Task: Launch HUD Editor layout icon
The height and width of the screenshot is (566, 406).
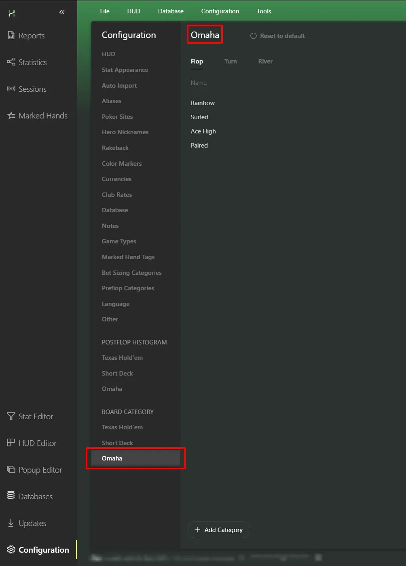Action: [x=11, y=443]
